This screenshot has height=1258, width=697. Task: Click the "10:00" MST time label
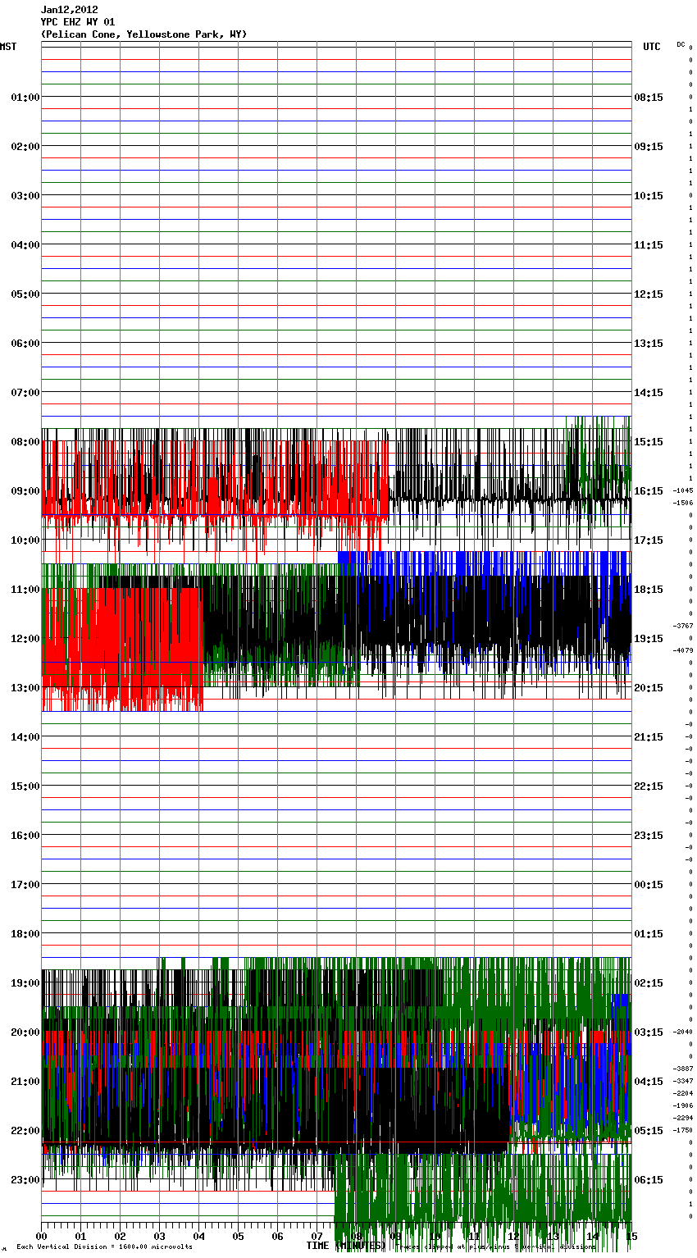25,540
